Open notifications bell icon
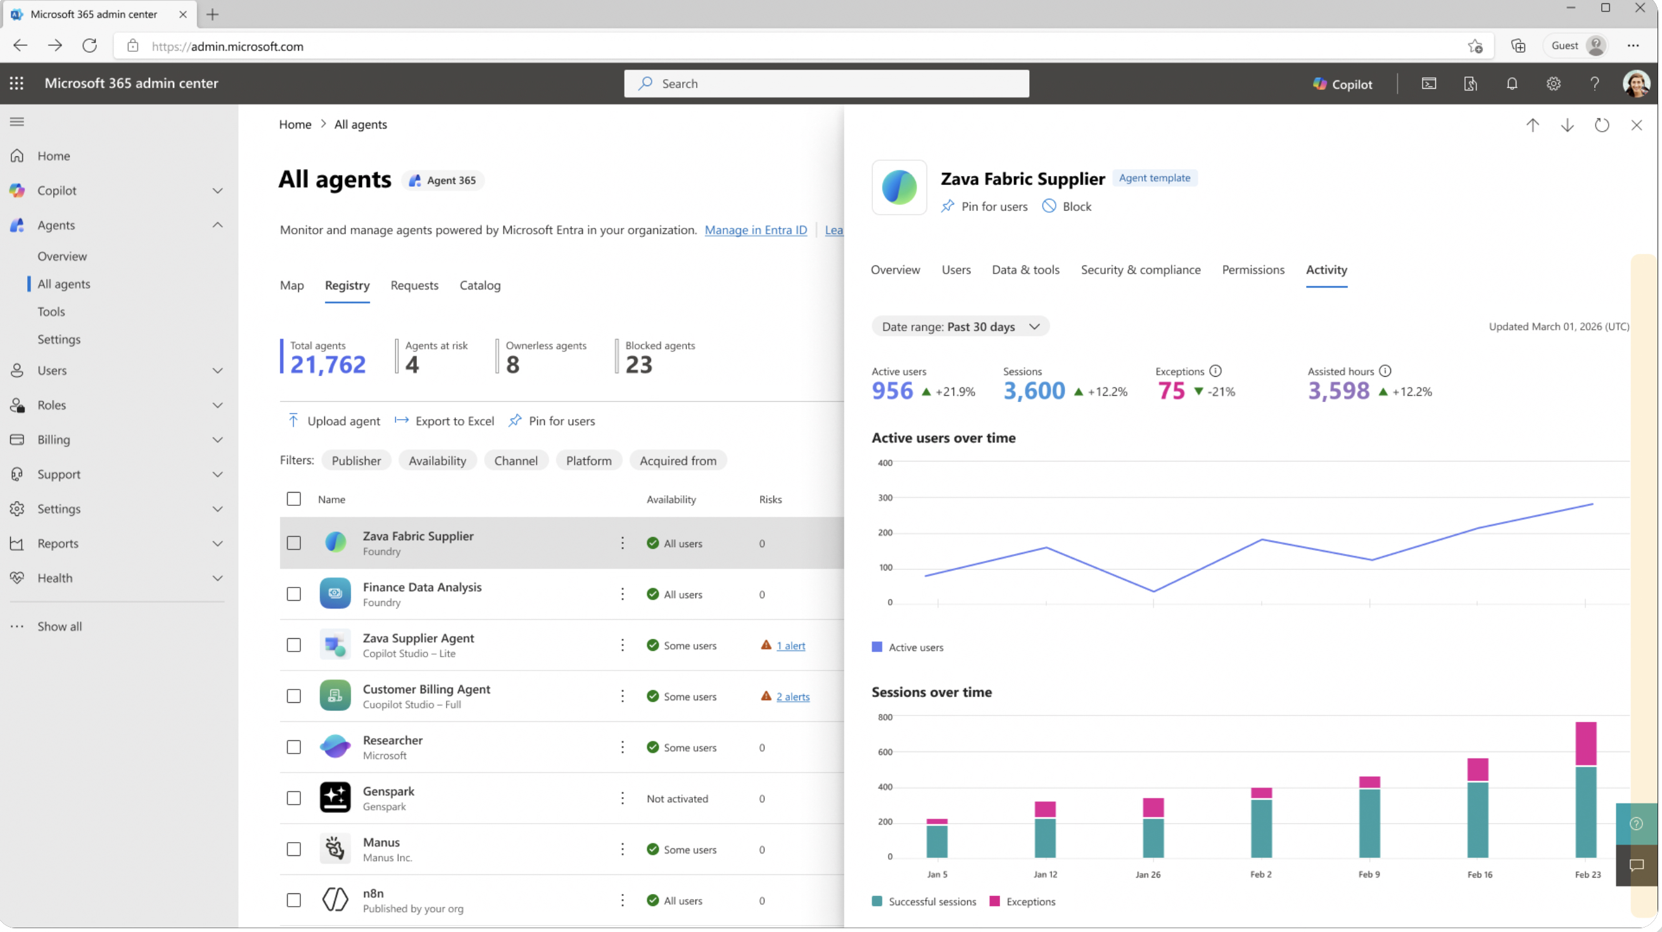The width and height of the screenshot is (1662, 932). tap(1512, 84)
